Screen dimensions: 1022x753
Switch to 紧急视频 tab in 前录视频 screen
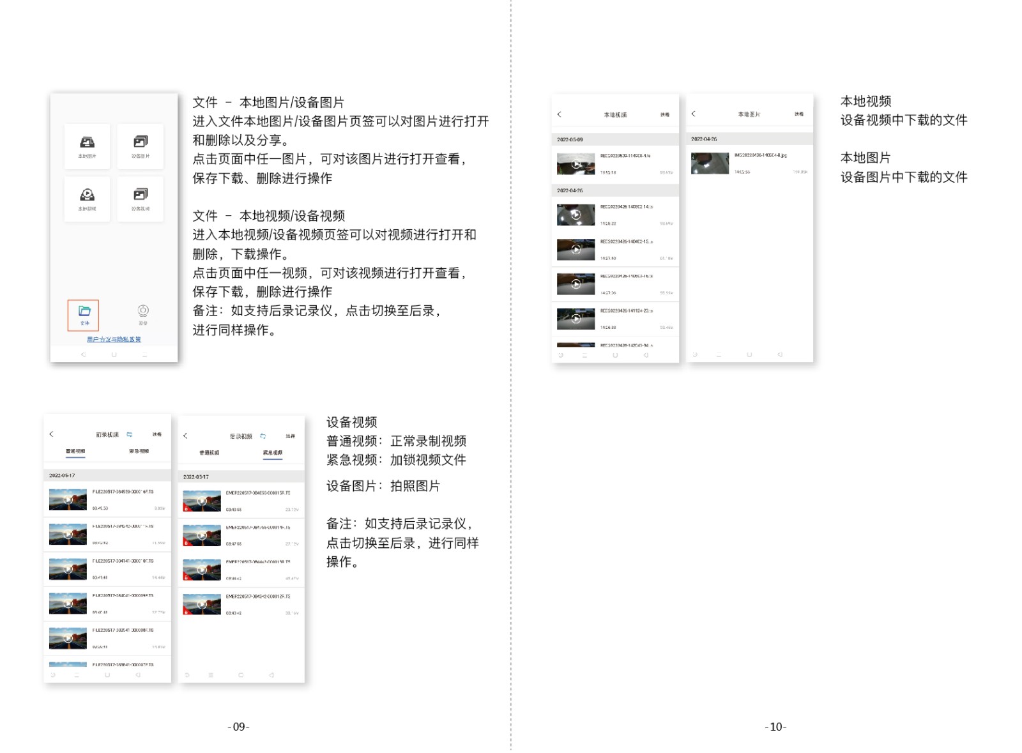click(139, 451)
